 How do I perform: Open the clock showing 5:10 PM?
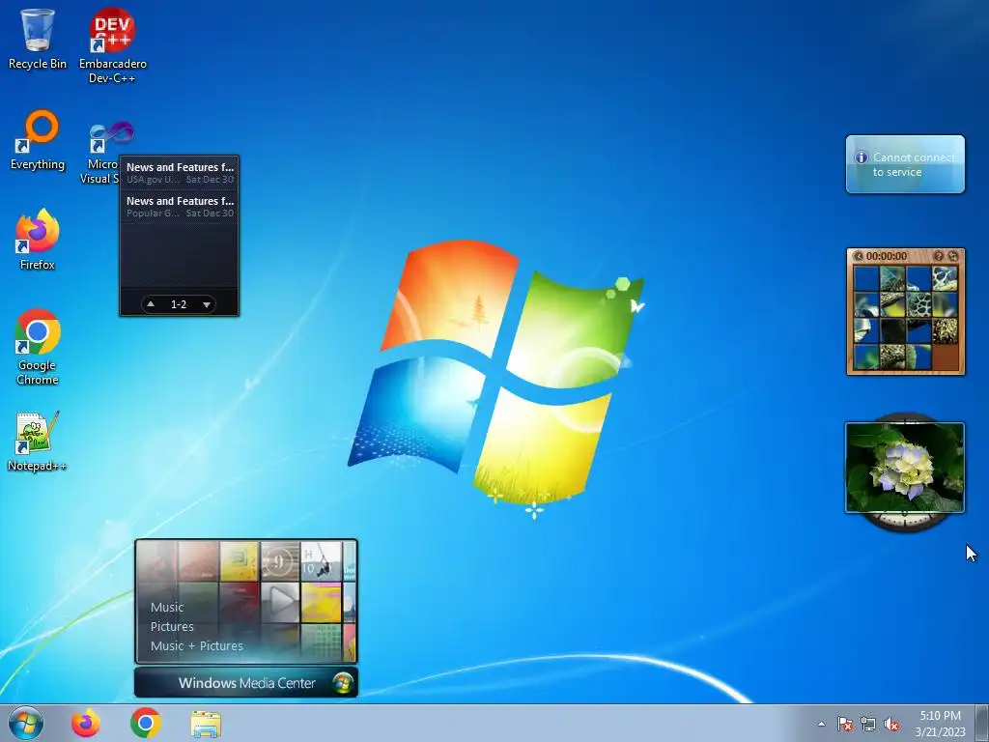pos(940,723)
